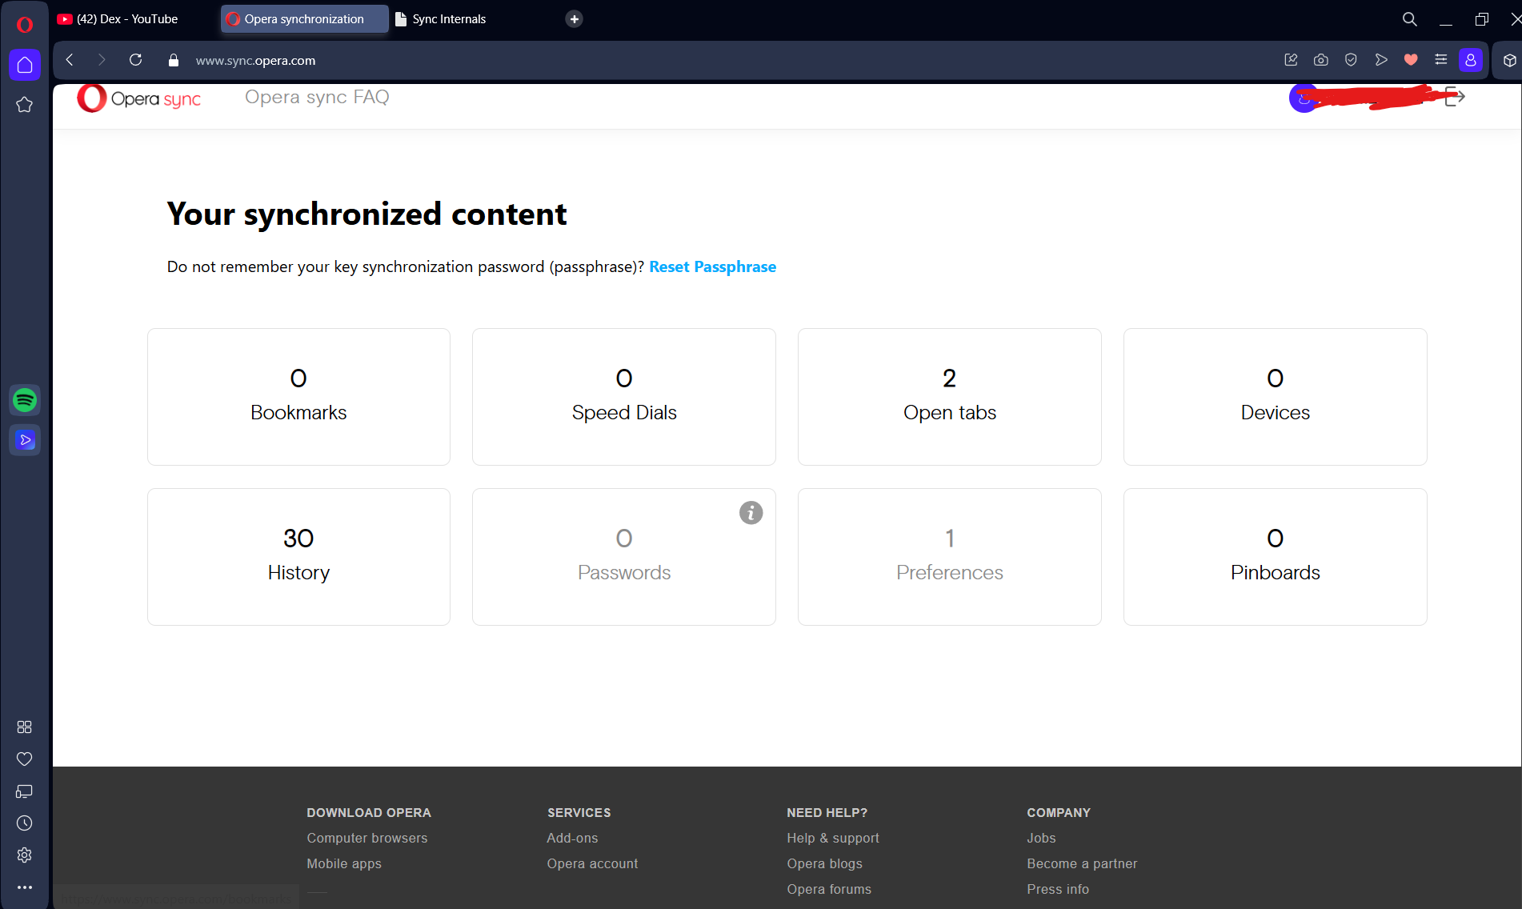Image resolution: width=1522 pixels, height=909 pixels.
Task: Open the ellipsis sidebar setup menu
Action: 24,887
